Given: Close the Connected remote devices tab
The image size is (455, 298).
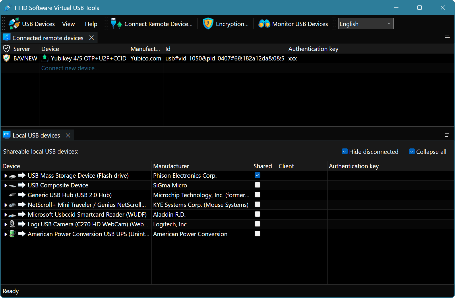Looking at the screenshot, I should [x=92, y=38].
